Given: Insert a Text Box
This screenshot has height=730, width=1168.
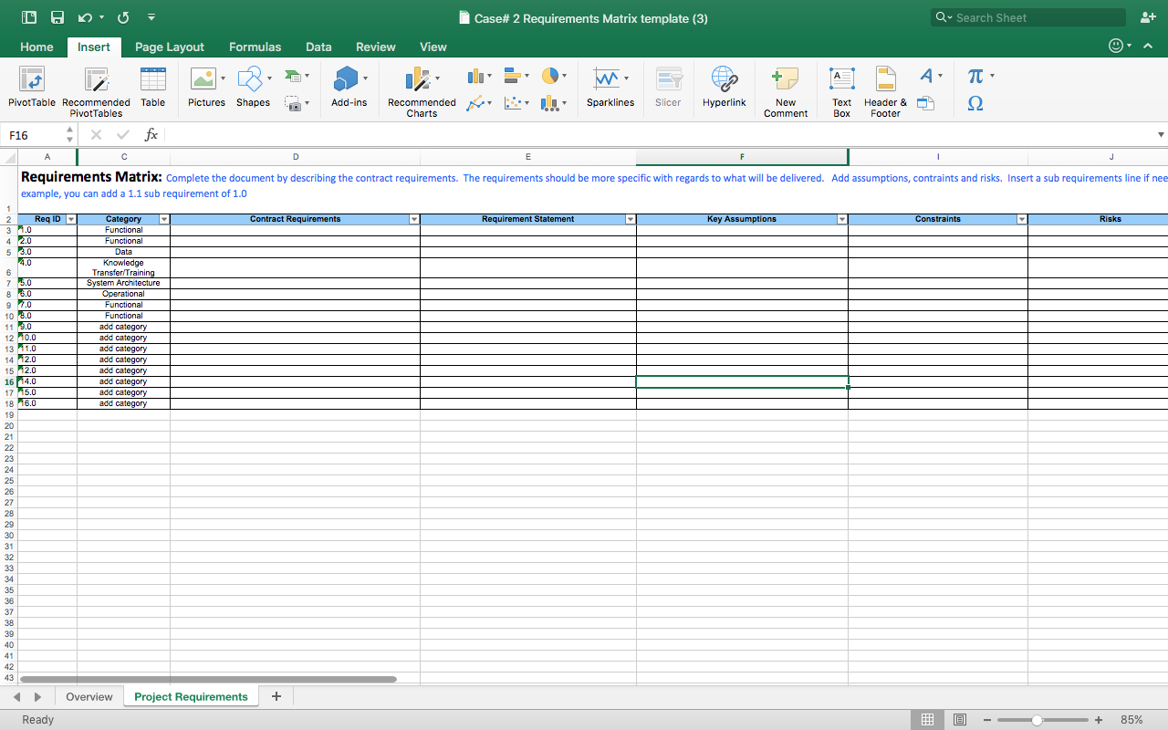Looking at the screenshot, I should click(x=840, y=89).
